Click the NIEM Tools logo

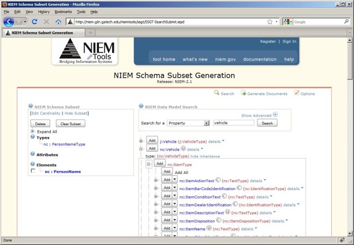coord(85,51)
